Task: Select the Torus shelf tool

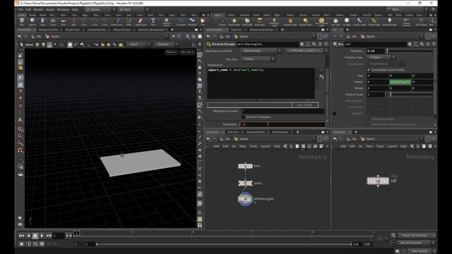Action: (53, 21)
